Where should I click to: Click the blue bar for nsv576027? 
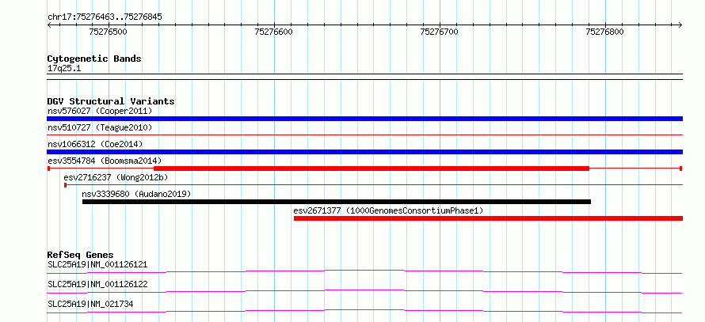click(364, 119)
